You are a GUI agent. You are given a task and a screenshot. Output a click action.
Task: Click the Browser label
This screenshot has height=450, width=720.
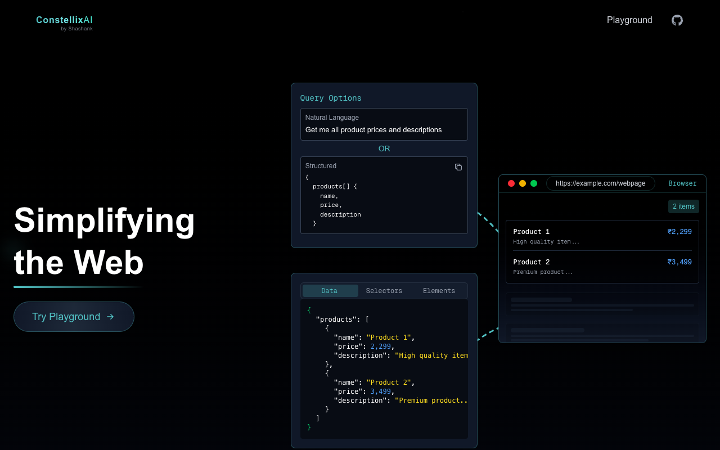(x=682, y=183)
